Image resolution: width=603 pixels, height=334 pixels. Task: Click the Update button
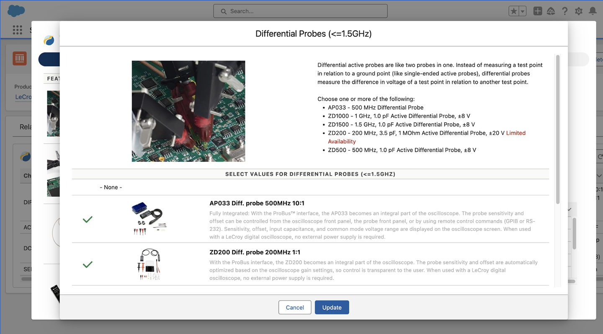[x=332, y=307]
